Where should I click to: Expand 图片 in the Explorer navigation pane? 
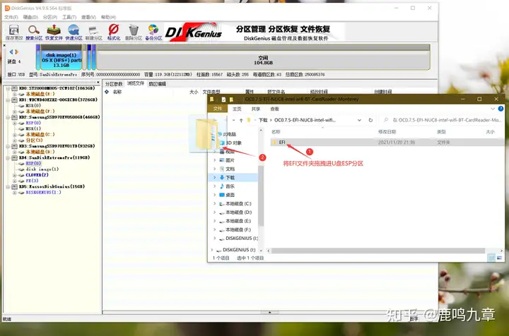point(215,160)
